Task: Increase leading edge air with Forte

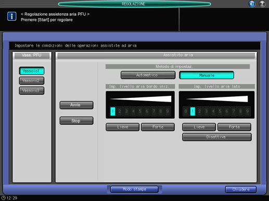Action: 158,127
